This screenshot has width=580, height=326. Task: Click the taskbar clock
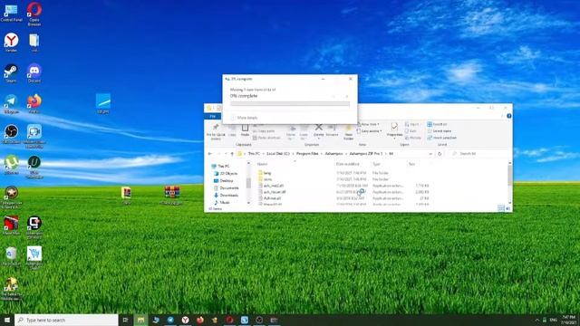click(x=568, y=320)
